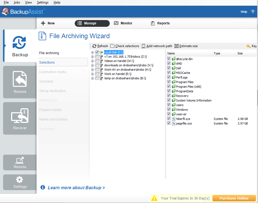Sort list by Size column header
This screenshot has width=258, height=203.
(x=246, y=53)
